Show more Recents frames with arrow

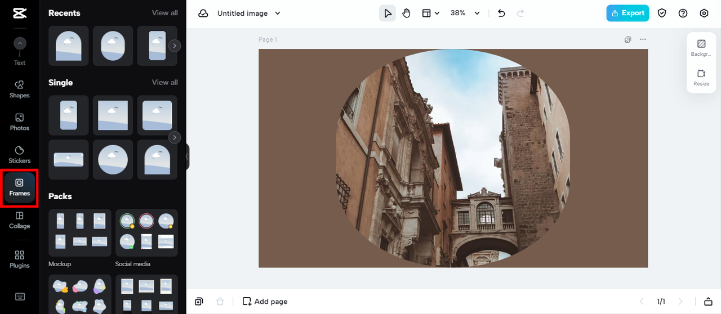coord(175,46)
